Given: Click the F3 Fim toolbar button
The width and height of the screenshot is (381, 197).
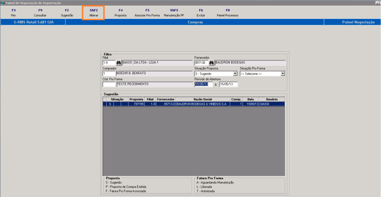Looking at the screenshot, I should tap(14, 13).
